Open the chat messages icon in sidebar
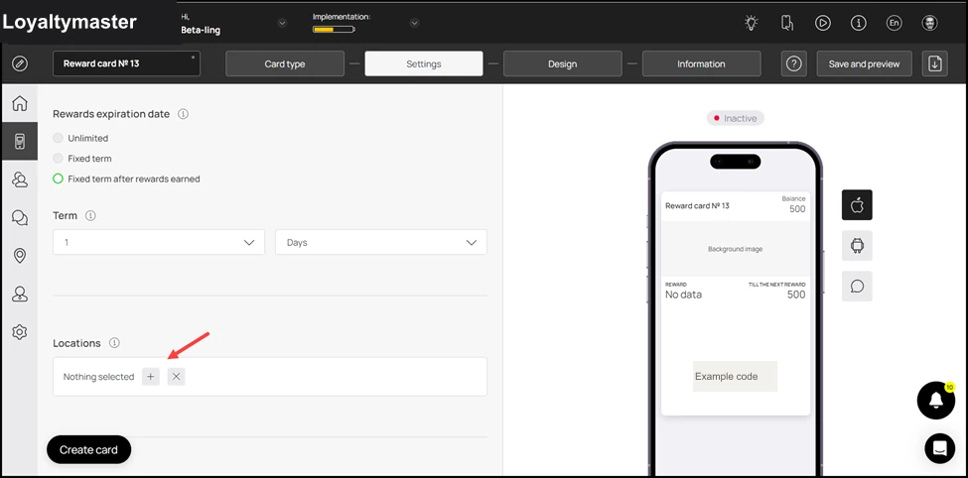 pos(20,217)
